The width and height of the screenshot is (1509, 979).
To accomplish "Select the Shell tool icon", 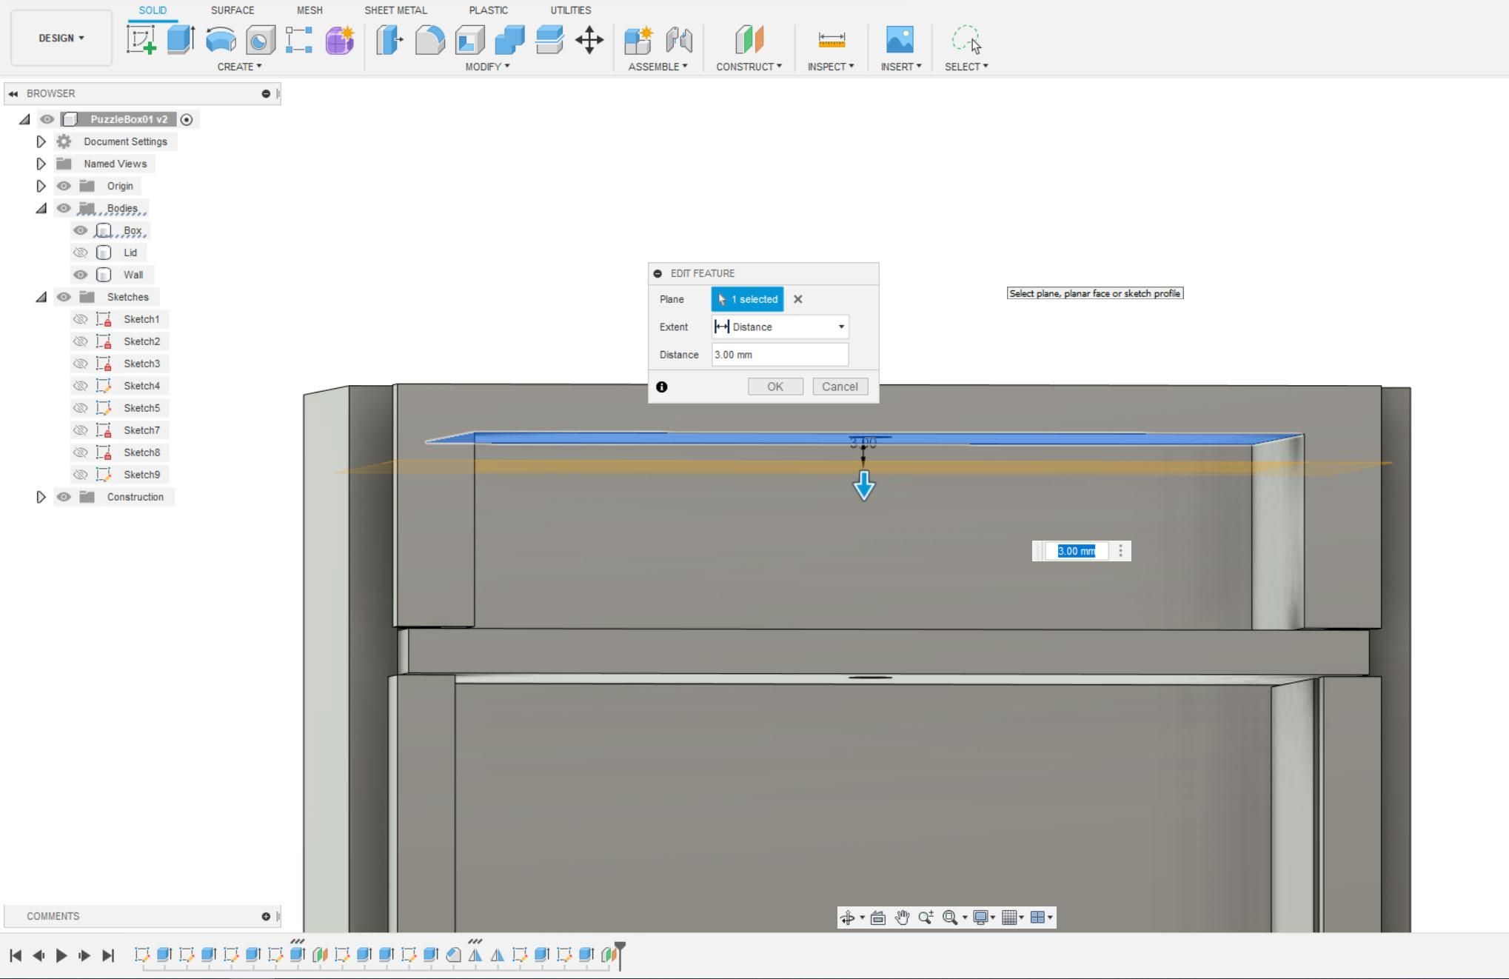I will pos(469,39).
